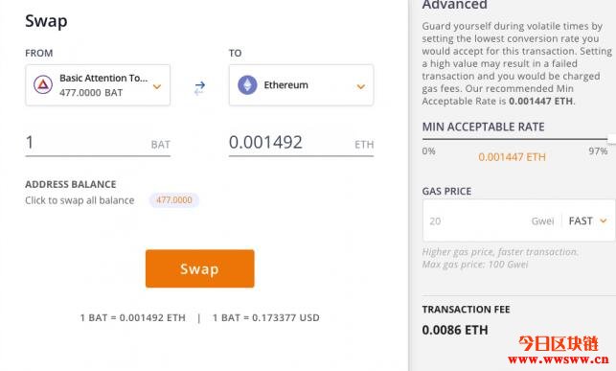Swap all balance via the 477.0000 pill

(174, 200)
